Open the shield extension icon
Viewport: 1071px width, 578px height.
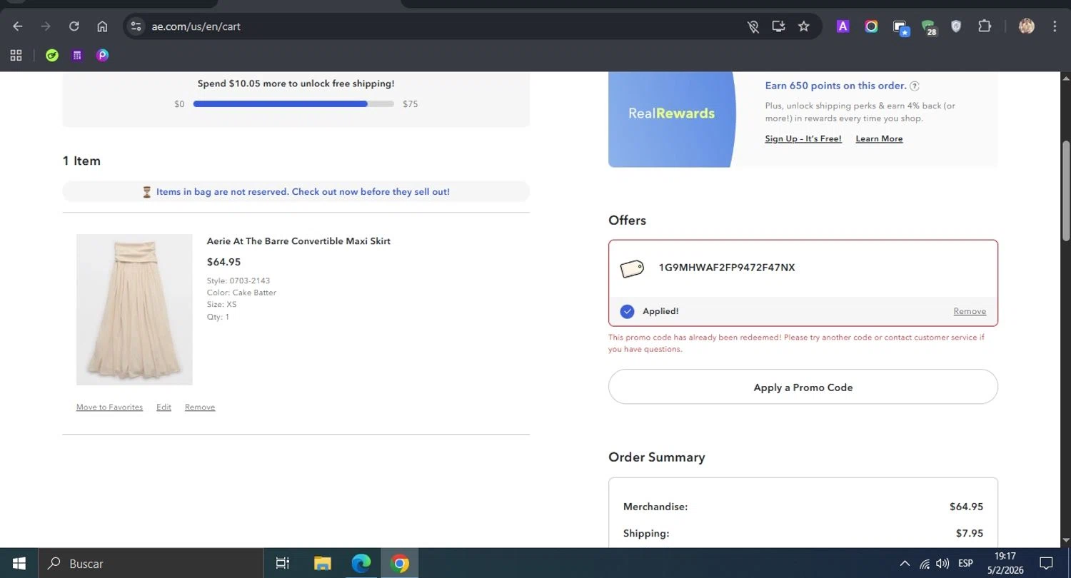956,26
